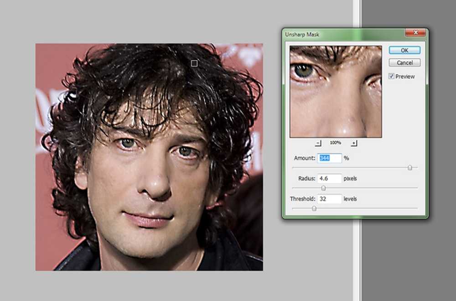The width and height of the screenshot is (456, 301).
Task: Toggle the Preview checkbox
Action: [x=391, y=76]
